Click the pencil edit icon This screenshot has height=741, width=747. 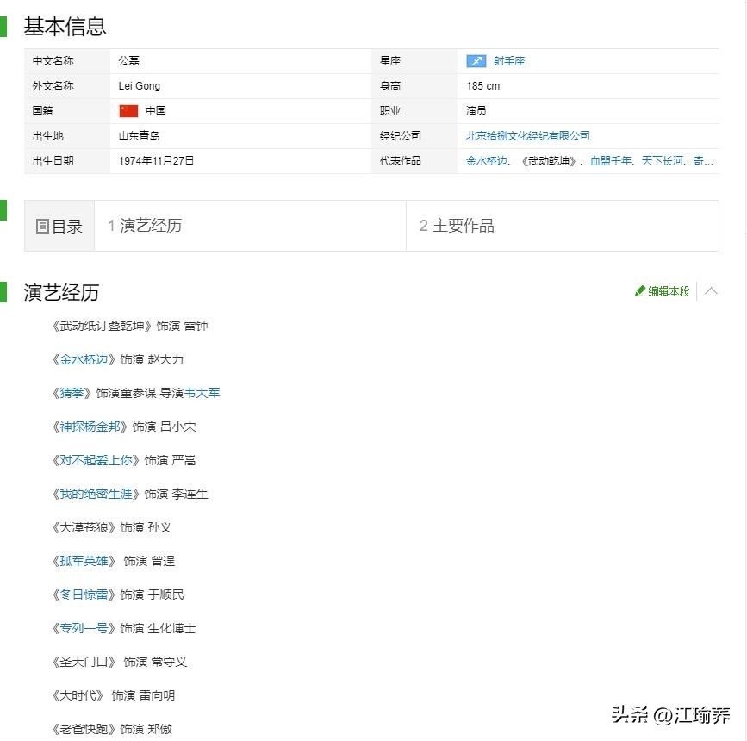(640, 291)
